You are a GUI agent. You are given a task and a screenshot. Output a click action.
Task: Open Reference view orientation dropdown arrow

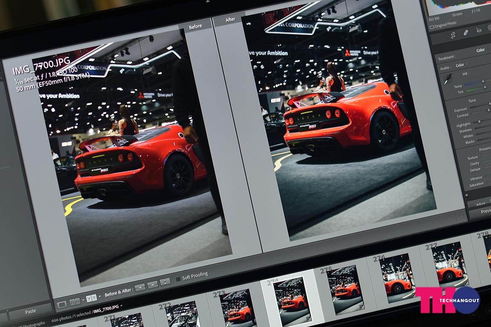tap(83, 300)
